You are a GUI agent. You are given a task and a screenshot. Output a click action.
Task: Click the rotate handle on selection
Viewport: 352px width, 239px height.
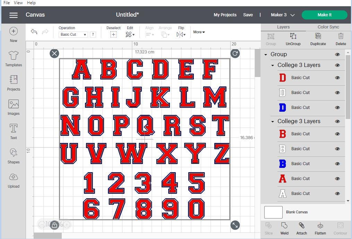pyautogui.click(x=235, y=53)
